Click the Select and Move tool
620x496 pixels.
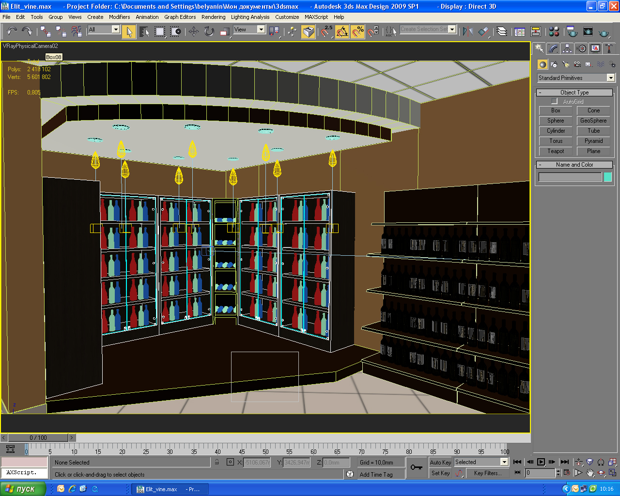[x=194, y=32]
